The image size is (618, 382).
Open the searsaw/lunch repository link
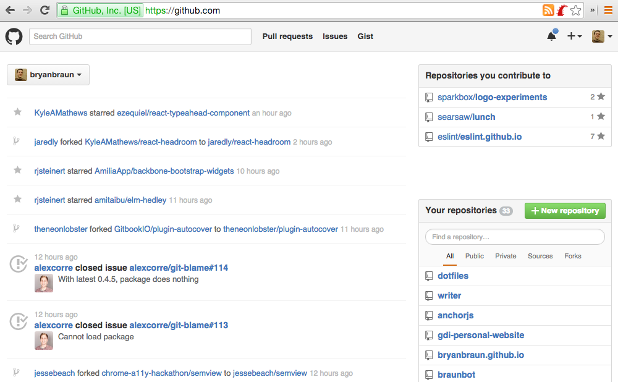[466, 117]
